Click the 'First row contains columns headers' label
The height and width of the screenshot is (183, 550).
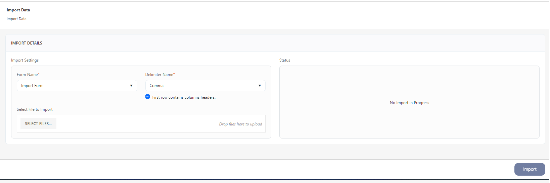pos(184,97)
